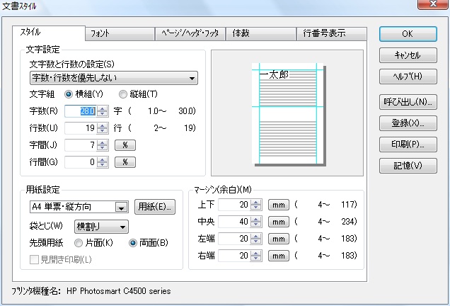Viewport: 450px width, 306px height.
Task: Click the 字数(R) input field
Action: click(81, 111)
